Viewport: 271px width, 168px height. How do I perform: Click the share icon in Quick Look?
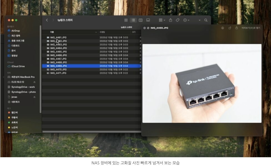click(237, 28)
